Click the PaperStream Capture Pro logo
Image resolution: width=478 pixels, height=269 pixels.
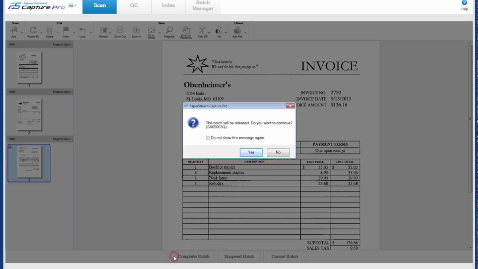tap(36, 6)
